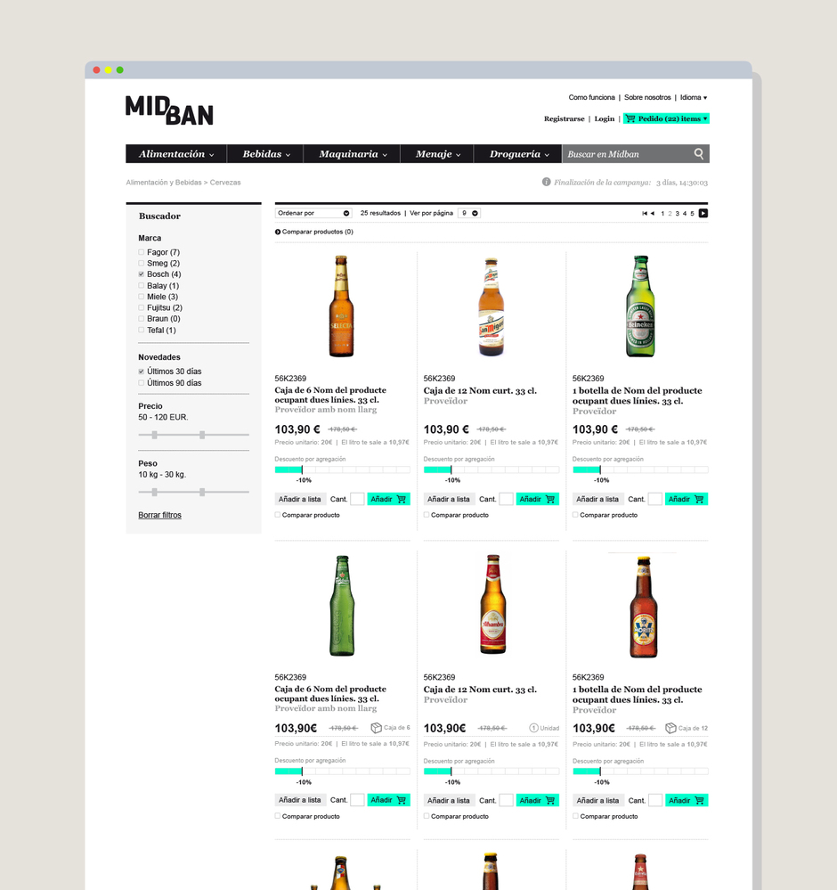Check the Smeg (2) brand filter
This screenshot has width=837, height=890.
point(142,264)
